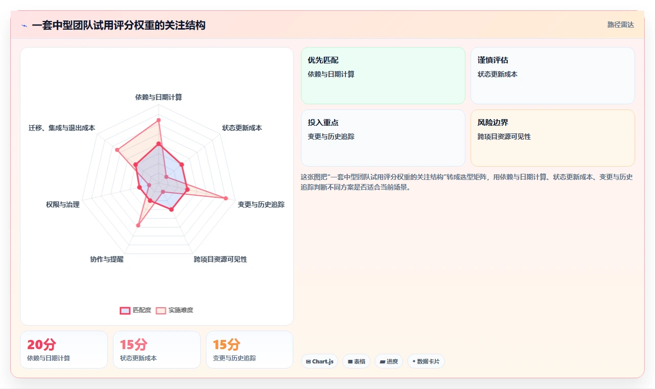
Task: Click 实施难度 data point on 依赖与日期计算 axis
Action: 158,120
